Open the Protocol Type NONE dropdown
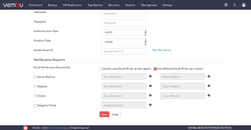 [124, 42]
